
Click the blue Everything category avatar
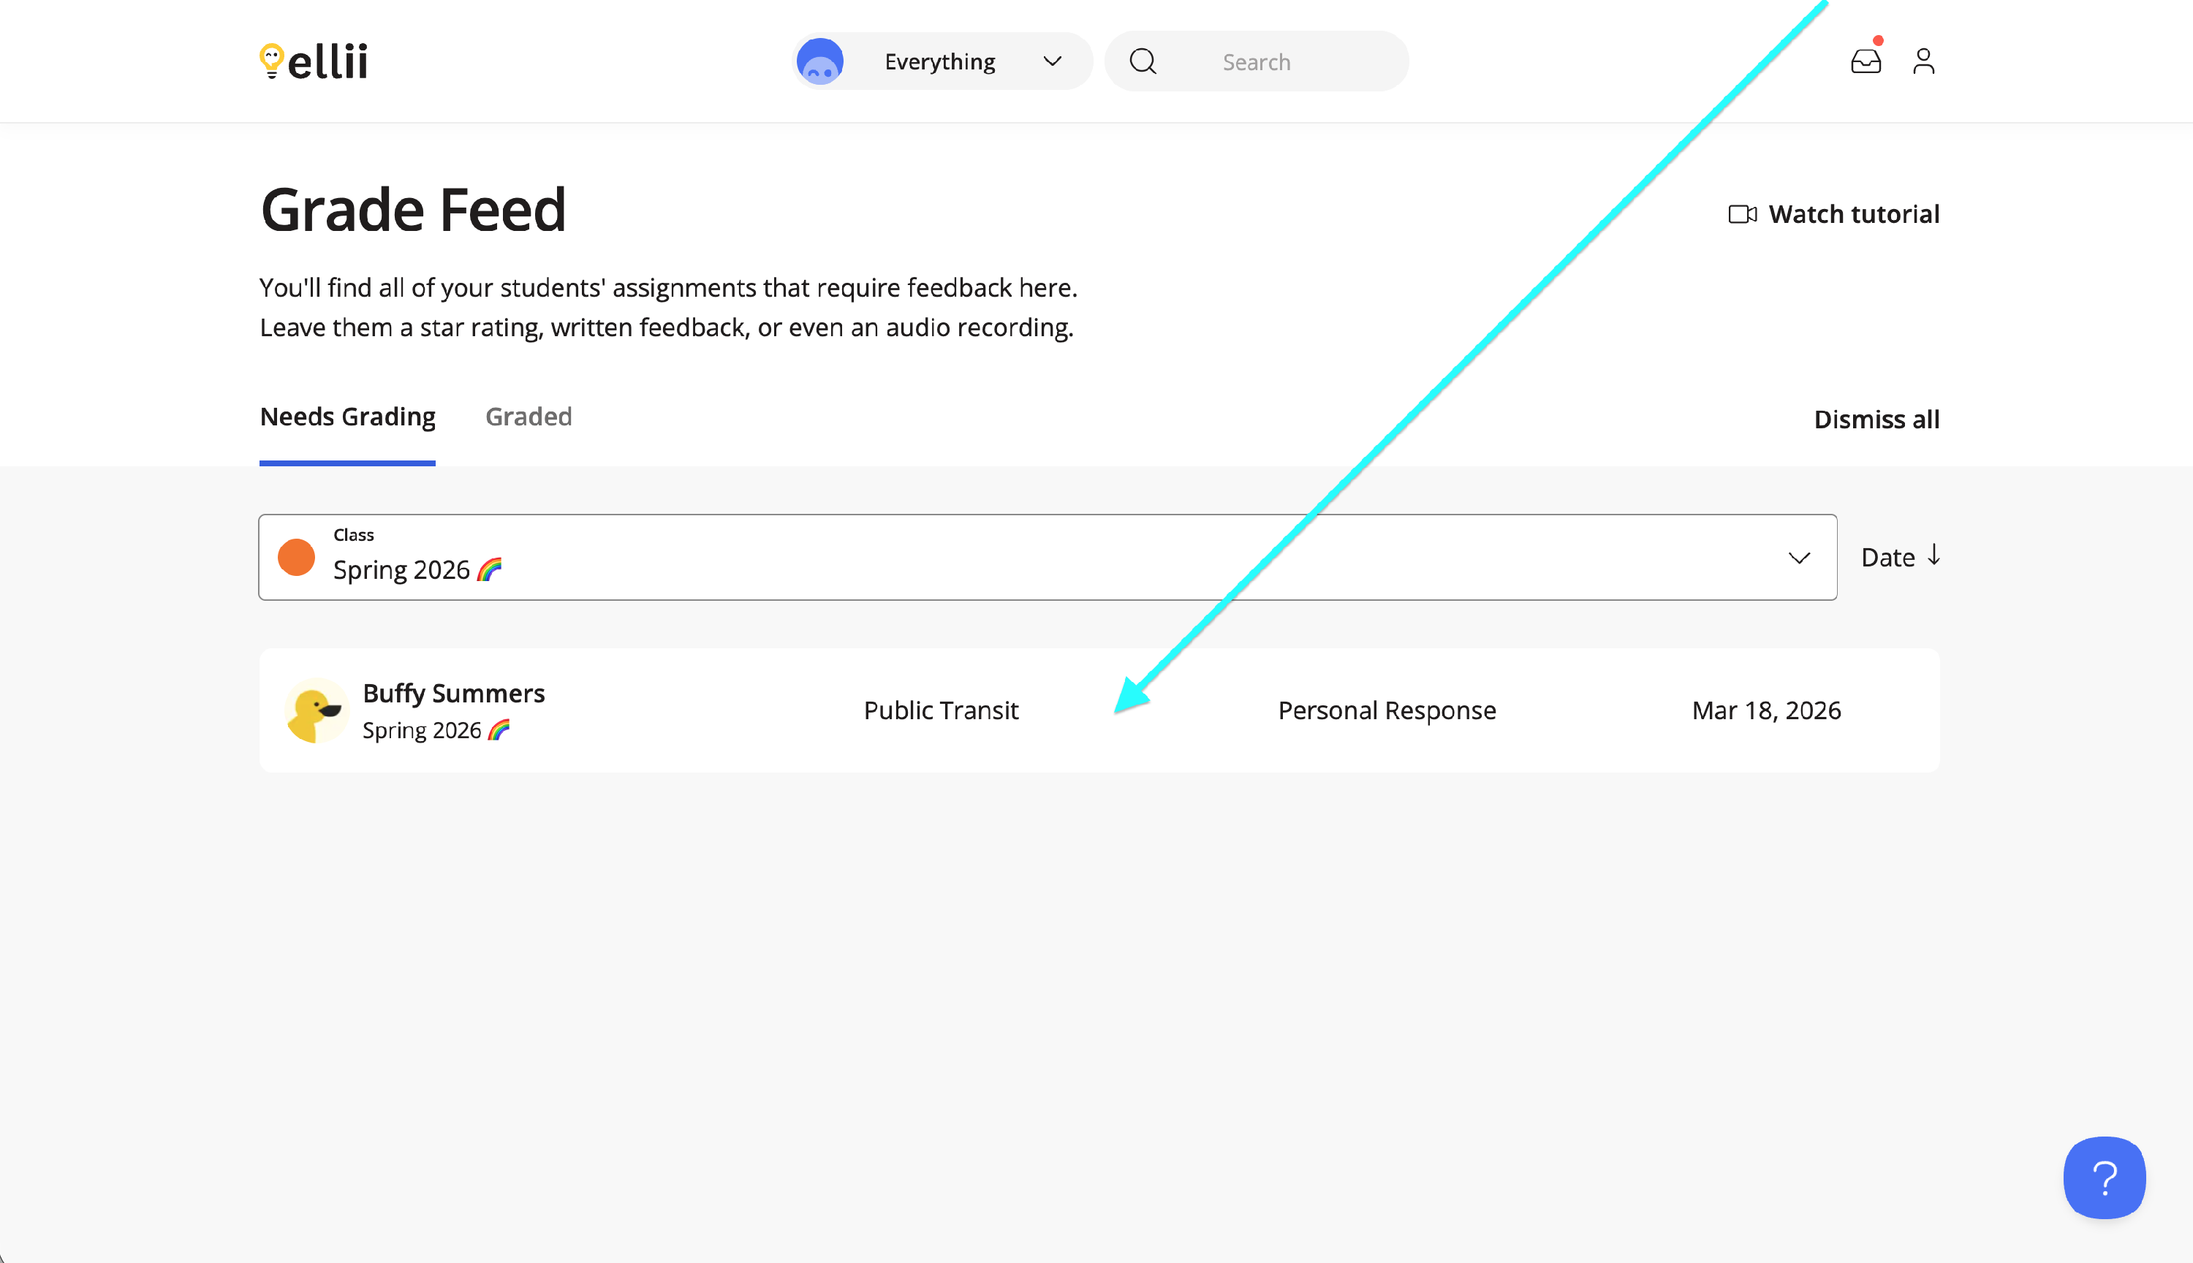(819, 61)
